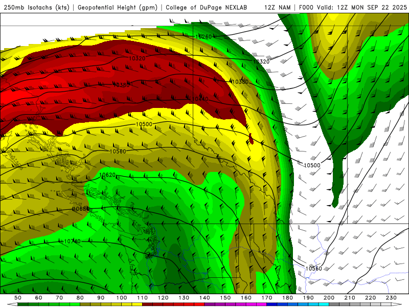Click the 80 kts legend value
The image size is (409, 307).
80,298
